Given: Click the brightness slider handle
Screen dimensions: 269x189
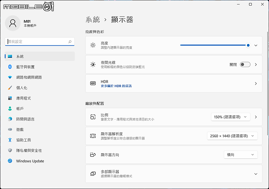Looking at the screenshot, I should pyautogui.click(x=248, y=45).
